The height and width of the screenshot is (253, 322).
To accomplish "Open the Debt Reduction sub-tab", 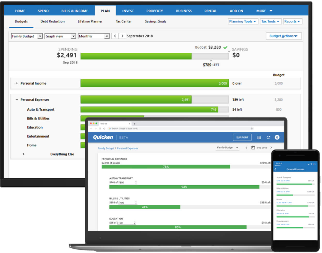I will pyautogui.click(x=52, y=21).
